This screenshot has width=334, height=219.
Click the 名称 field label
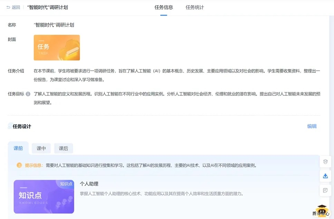[x=12, y=25]
